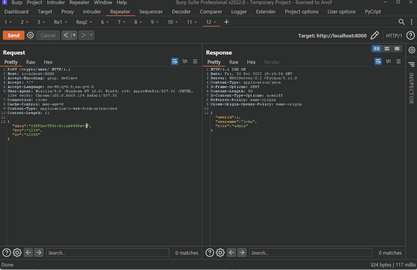Open request send settings gear beside Send
417x270 pixels.
tap(30, 35)
